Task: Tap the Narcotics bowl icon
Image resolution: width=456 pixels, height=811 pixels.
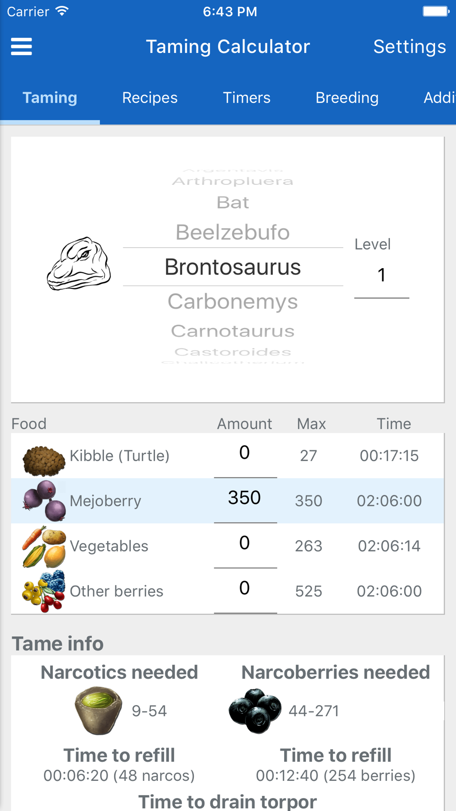Action: 98,710
